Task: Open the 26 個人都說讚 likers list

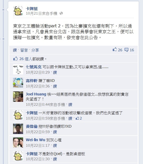Action: point(31,59)
